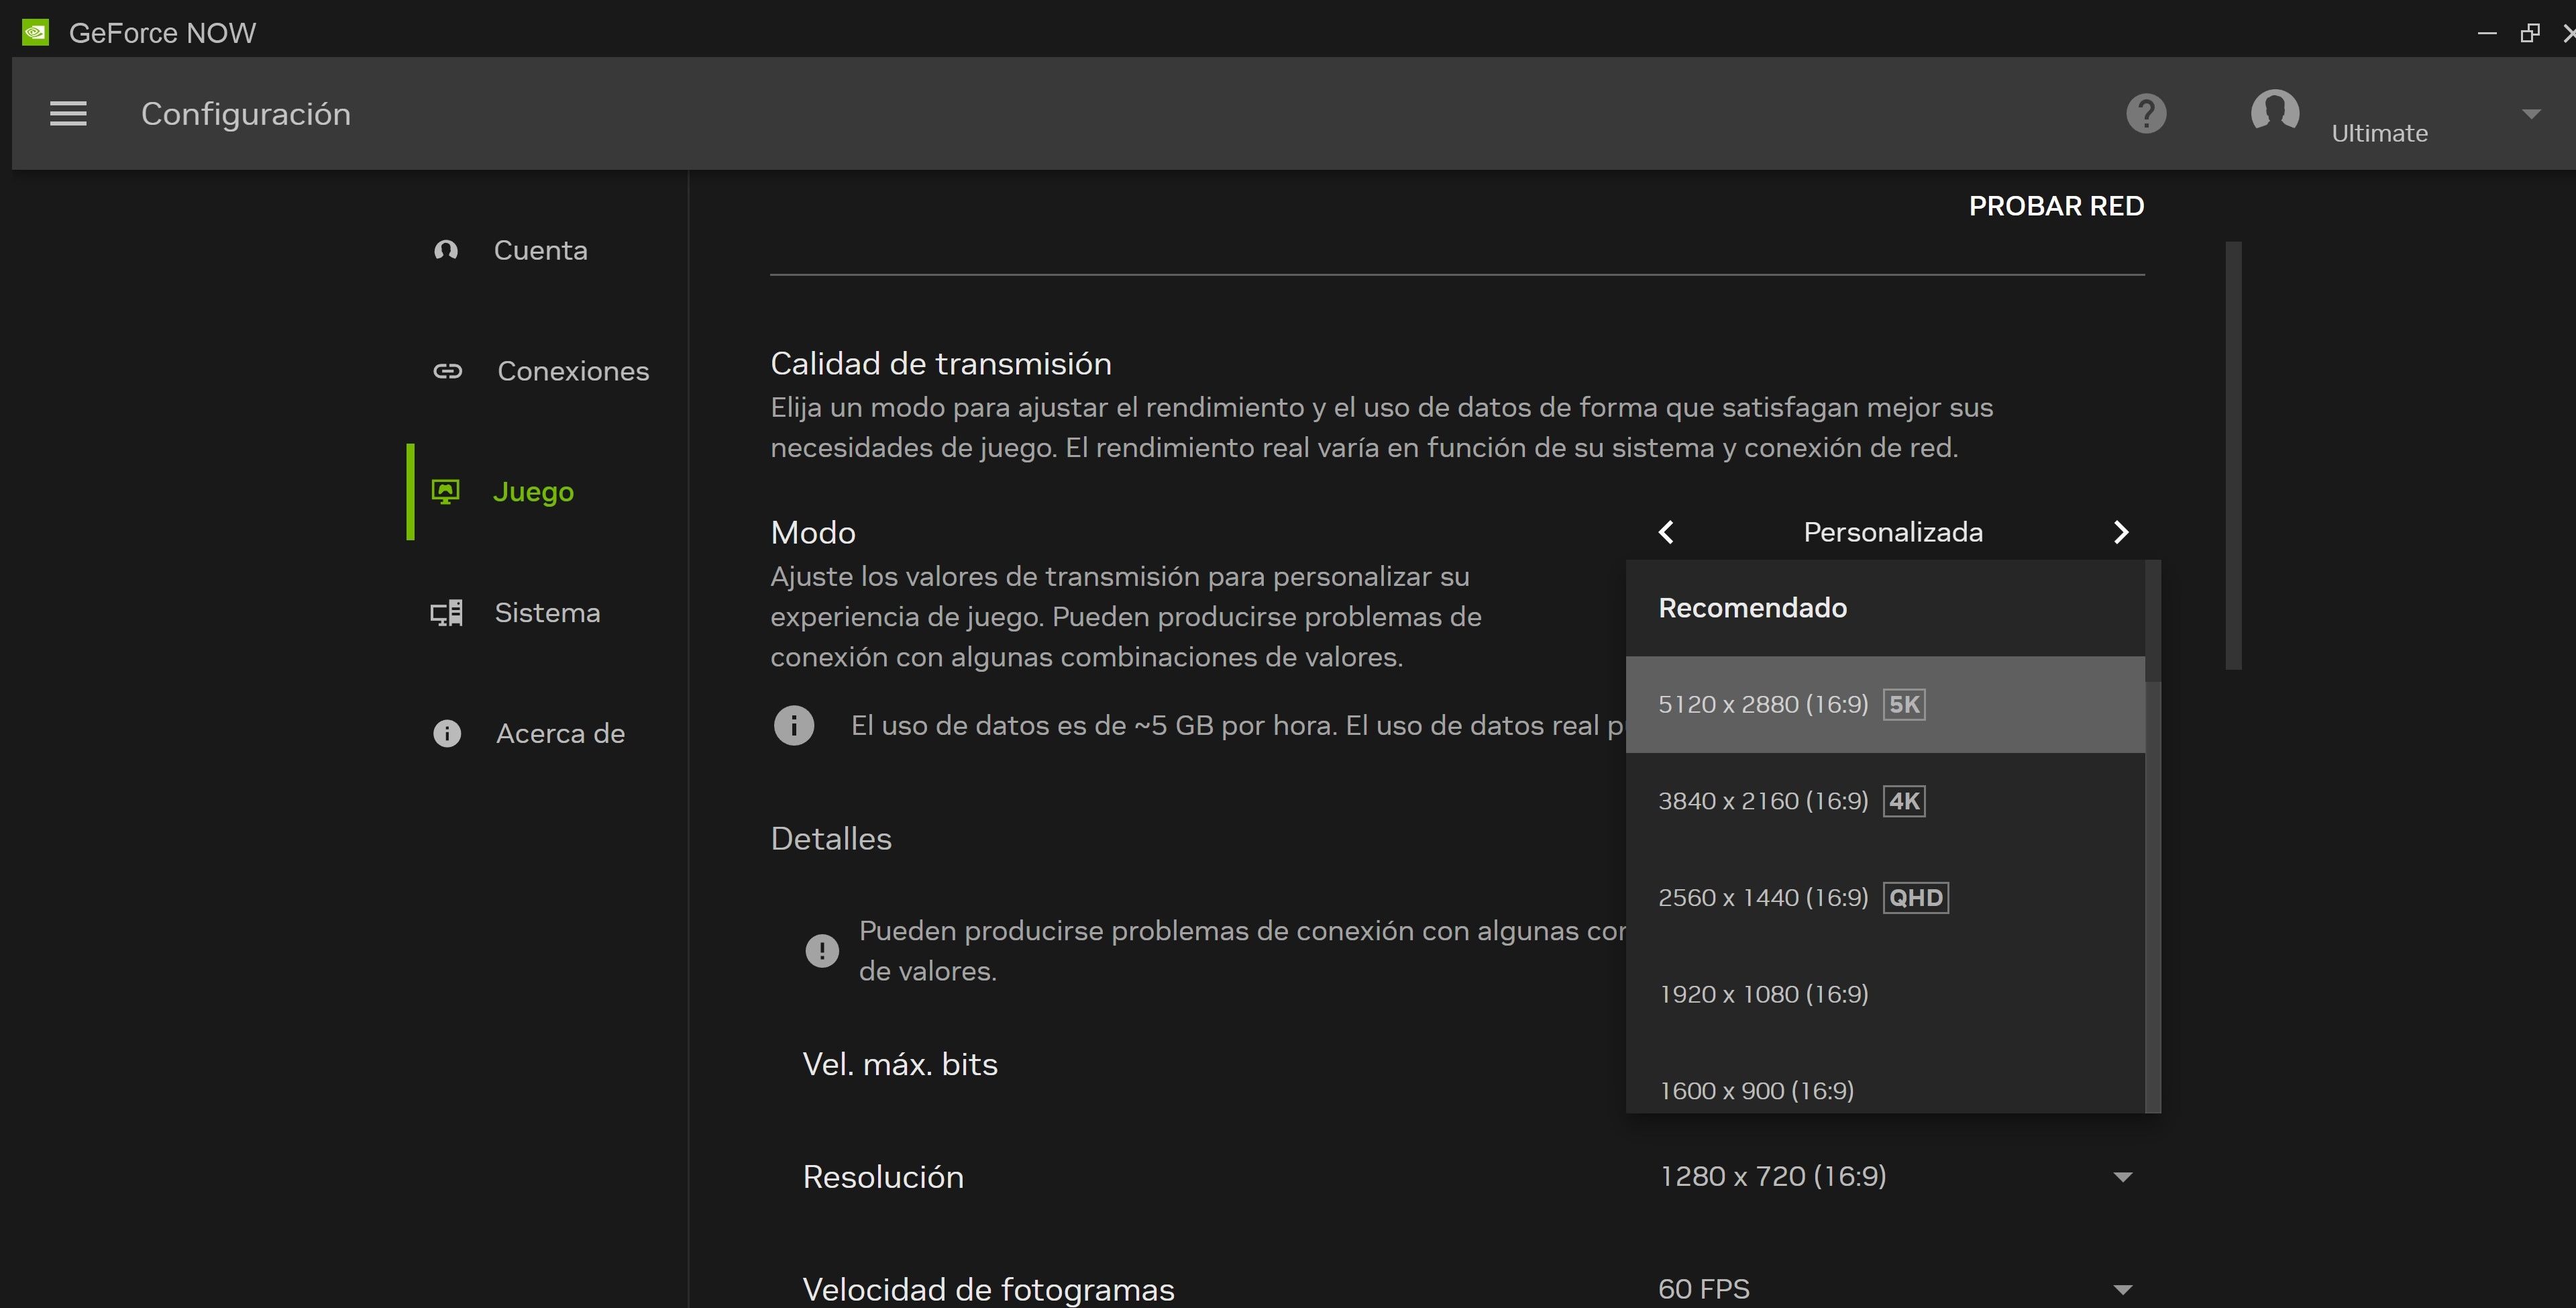This screenshot has width=2576, height=1308.
Task: Open the navigation hamburger menu
Action: click(x=68, y=113)
